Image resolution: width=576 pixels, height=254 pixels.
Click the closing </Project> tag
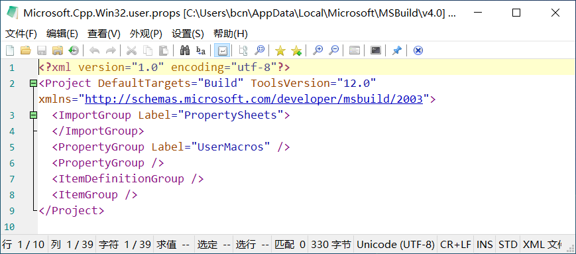72,211
